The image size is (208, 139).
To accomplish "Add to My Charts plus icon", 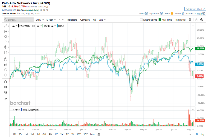I will tap(161, 13).
